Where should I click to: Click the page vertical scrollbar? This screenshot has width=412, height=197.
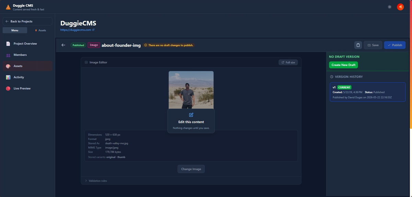click(x=411, y=65)
